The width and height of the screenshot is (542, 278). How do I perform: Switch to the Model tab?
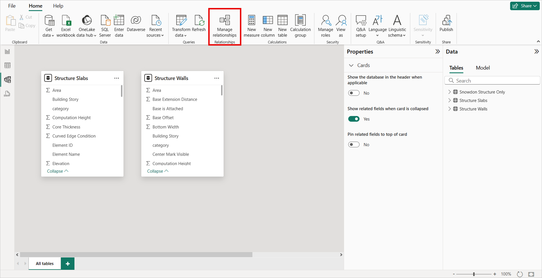tap(483, 68)
